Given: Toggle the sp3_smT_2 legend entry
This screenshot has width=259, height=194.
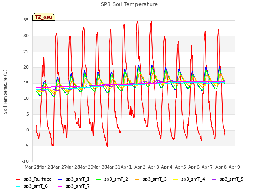Looking at the screenshot, I should pyautogui.click(x=112, y=179).
